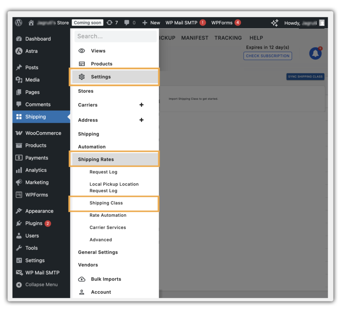Screen dimensions: 342x313
Task: Click the Bulk Imports cloud icon
Action: (x=81, y=279)
